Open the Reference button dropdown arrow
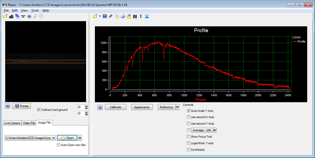The width and height of the screenshot is (315, 158). [x=177, y=107]
